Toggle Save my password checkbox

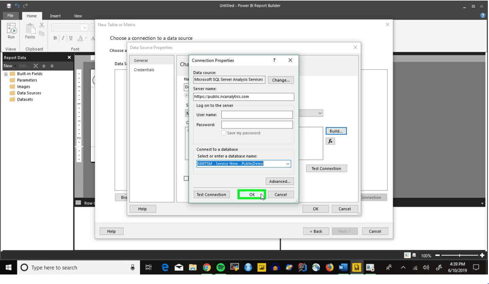(223, 133)
